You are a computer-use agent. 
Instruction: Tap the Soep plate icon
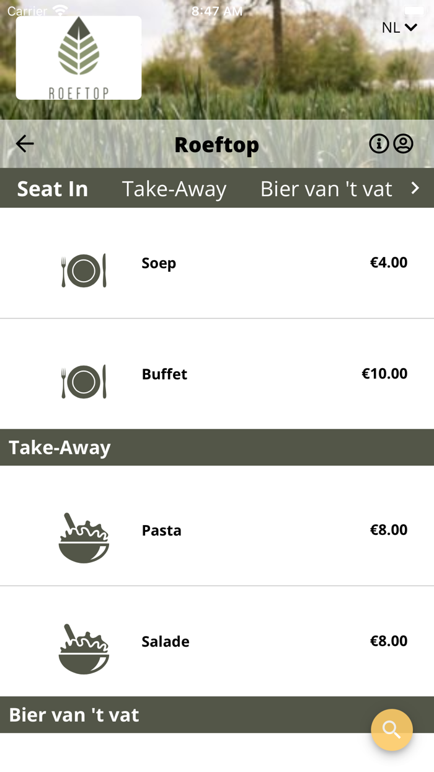tap(84, 271)
